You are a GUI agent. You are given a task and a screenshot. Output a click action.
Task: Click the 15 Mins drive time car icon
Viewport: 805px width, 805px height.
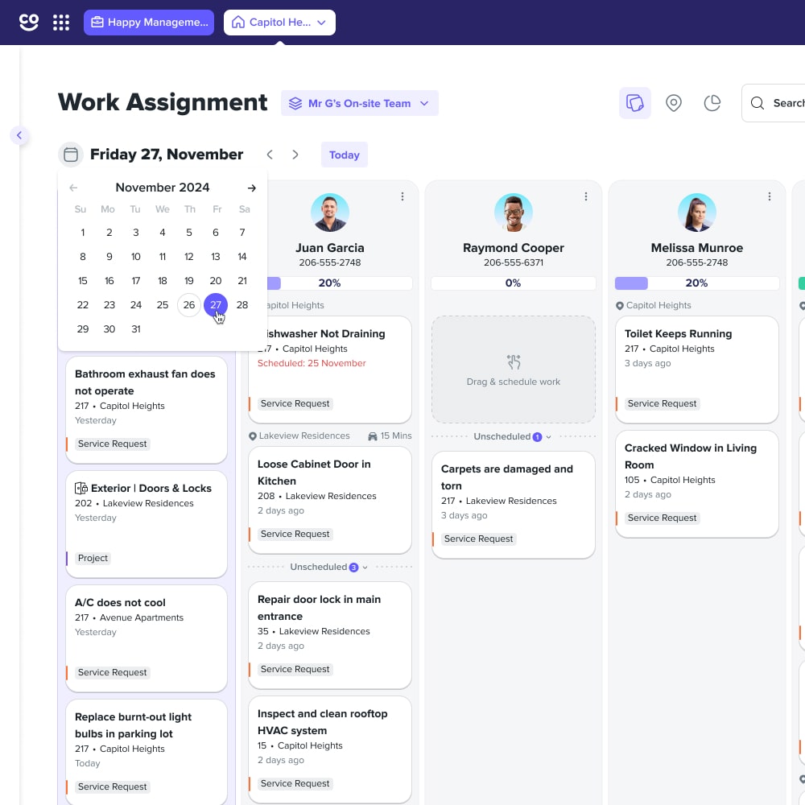click(x=373, y=436)
